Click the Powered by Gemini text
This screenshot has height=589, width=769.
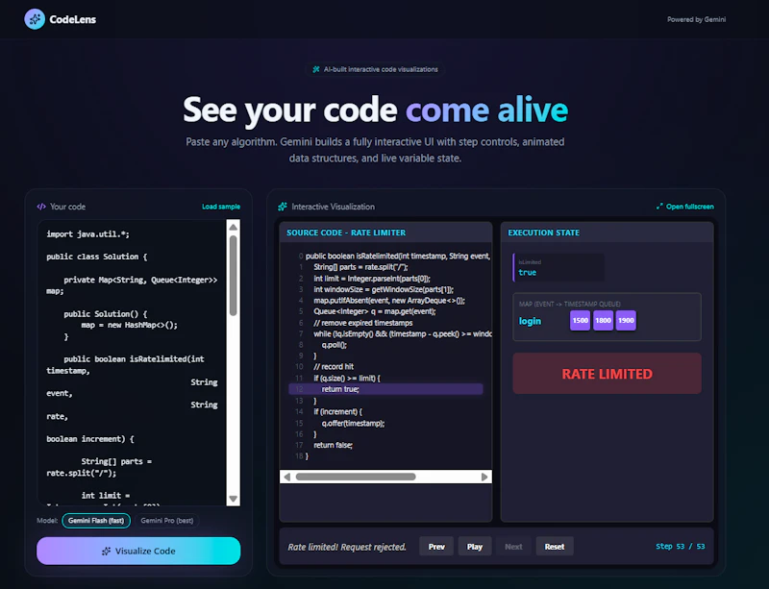pos(696,19)
